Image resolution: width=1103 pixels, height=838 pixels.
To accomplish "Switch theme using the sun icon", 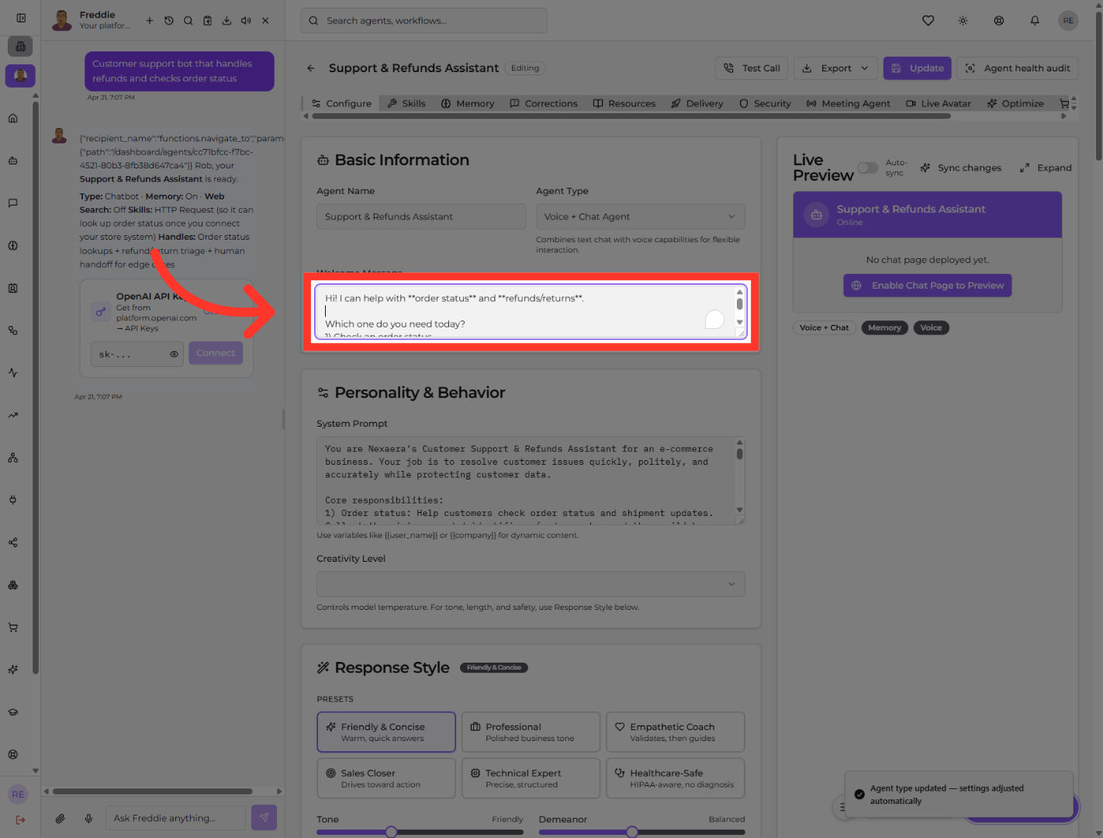I will click(x=963, y=21).
